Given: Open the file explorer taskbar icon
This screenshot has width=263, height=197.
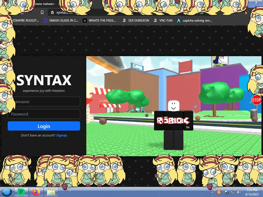Looking at the screenshot, I should click(x=51, y=192).
